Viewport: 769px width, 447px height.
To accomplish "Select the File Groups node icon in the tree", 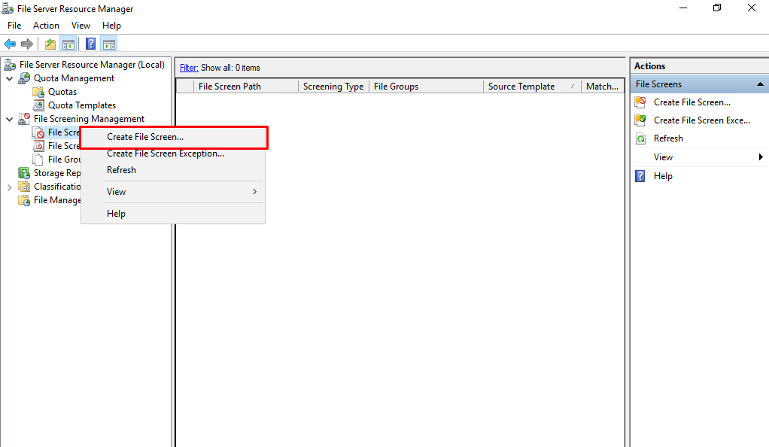I will coord(38,160).
